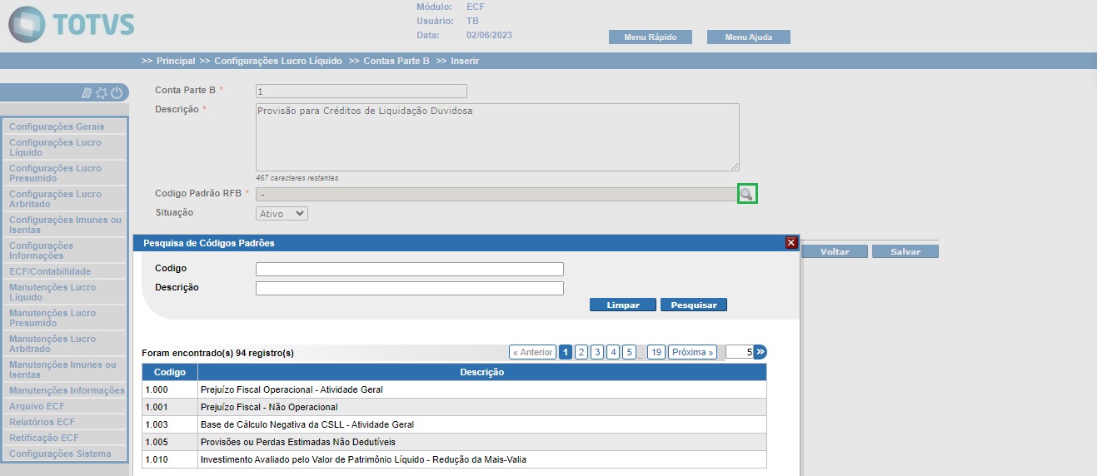
Task: Click the Voltar button
Action: pos(835,251)
